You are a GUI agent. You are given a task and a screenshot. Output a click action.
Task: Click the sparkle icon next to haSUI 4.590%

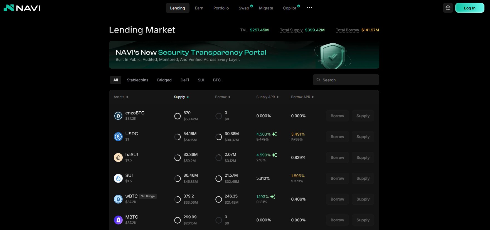274,155
